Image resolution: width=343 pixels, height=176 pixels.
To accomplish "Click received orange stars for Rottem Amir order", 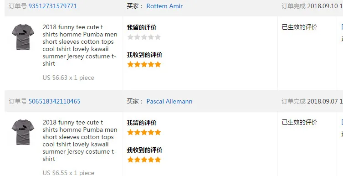I will 144,64.
